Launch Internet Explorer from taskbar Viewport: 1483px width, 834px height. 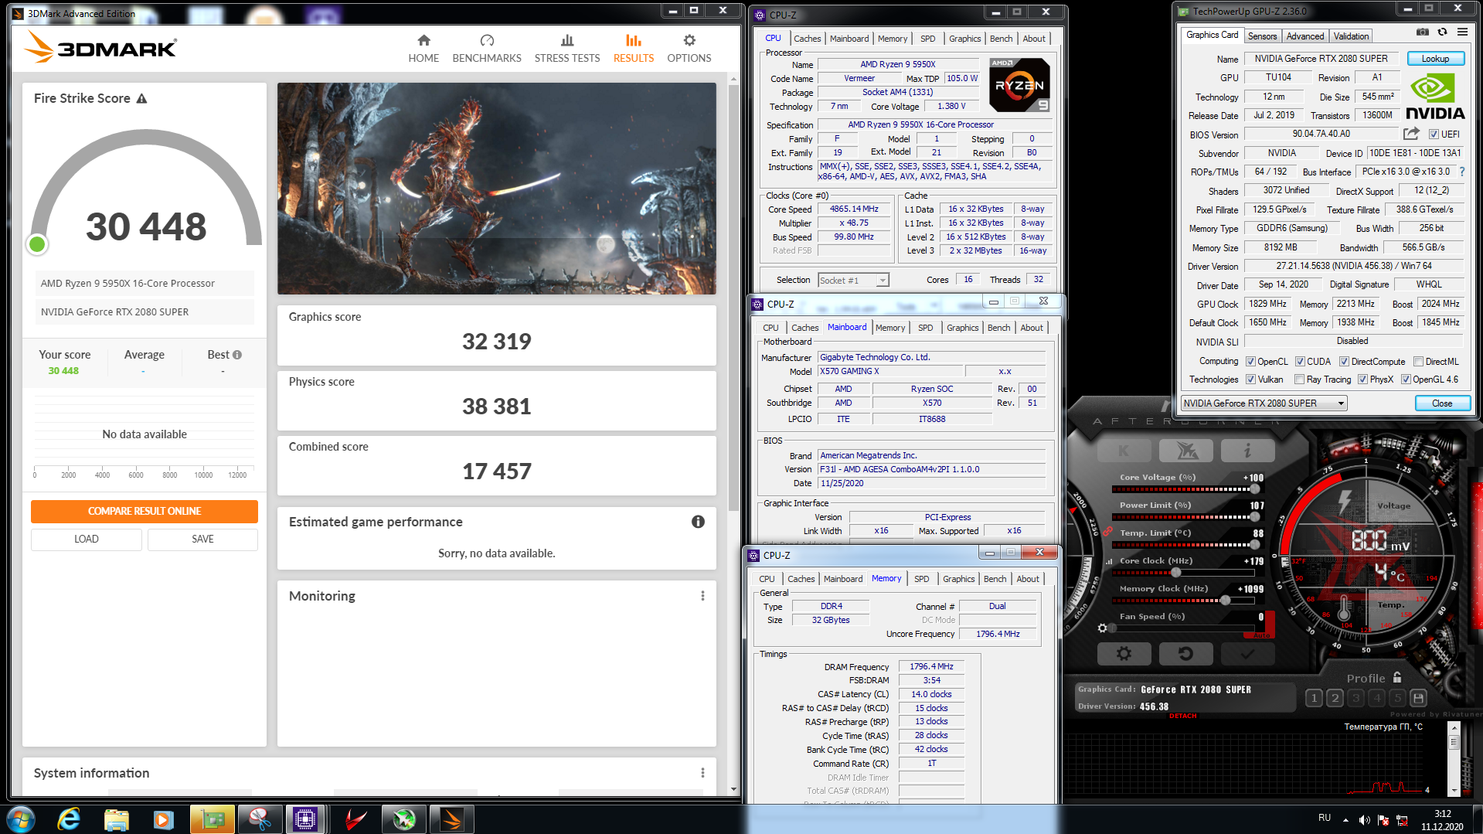tap(70, 819)
